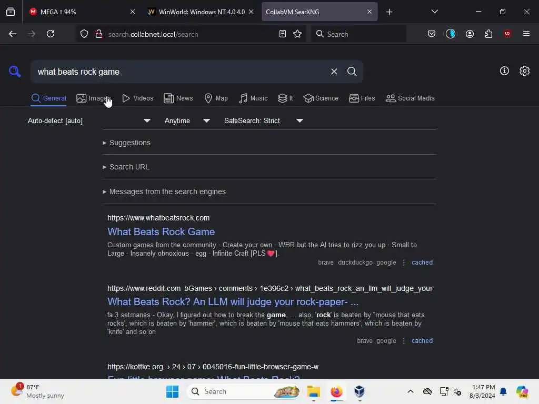This screenshot has height=404, width=539.
Task: Expand the Search URL section
Action: click(x=126, y=167)
